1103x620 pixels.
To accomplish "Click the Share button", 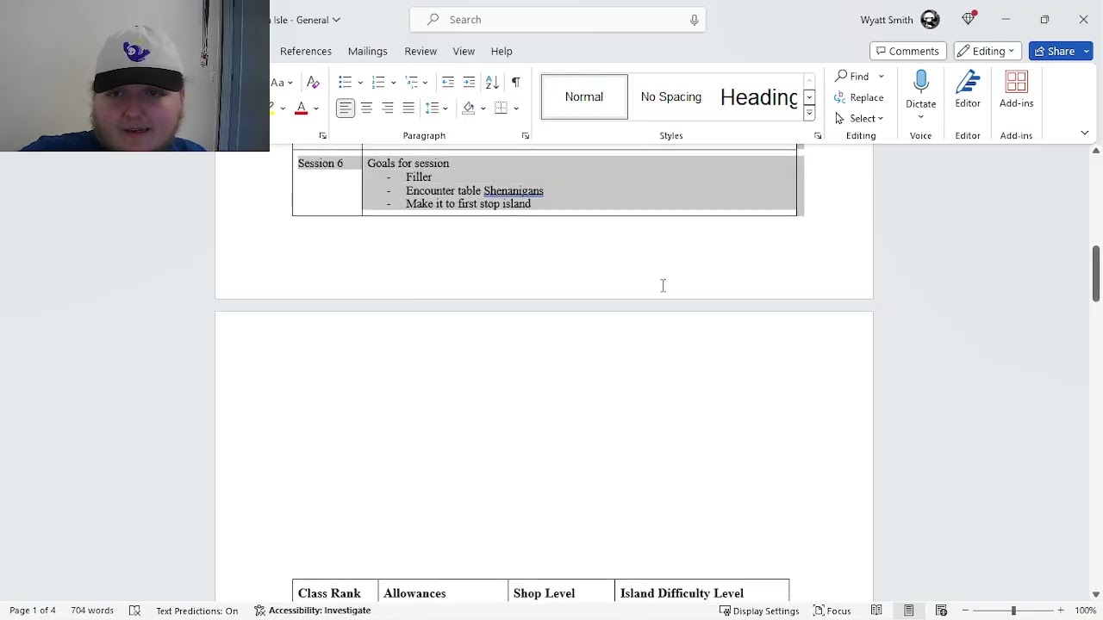I will pos(1054,51).
